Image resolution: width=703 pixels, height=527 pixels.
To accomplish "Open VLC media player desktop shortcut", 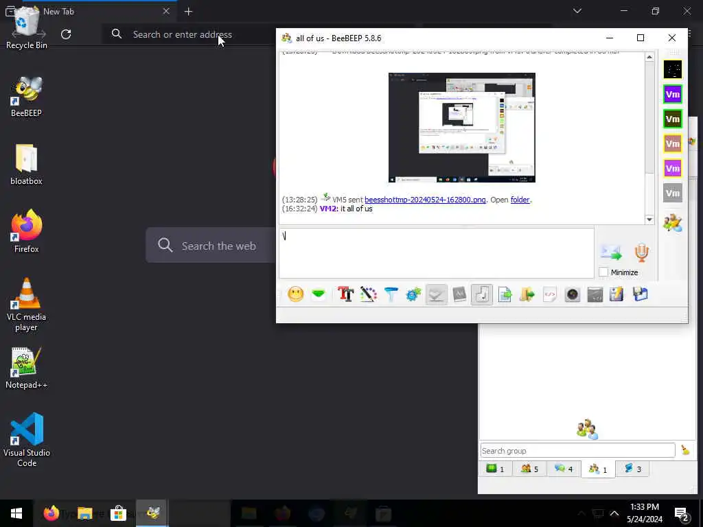I will [x=27, y=305].
